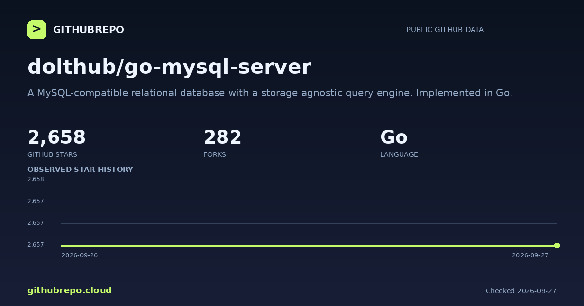Click the FORKS label
584x306 pixels.
click(x=215, y=154)
